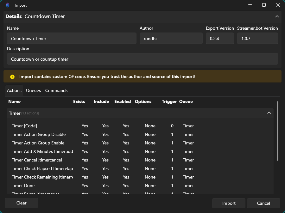Image resolution: width=285 pixels, height=213 pixels.
Task: Select the Timer [Code] action row
Action: 140,126
